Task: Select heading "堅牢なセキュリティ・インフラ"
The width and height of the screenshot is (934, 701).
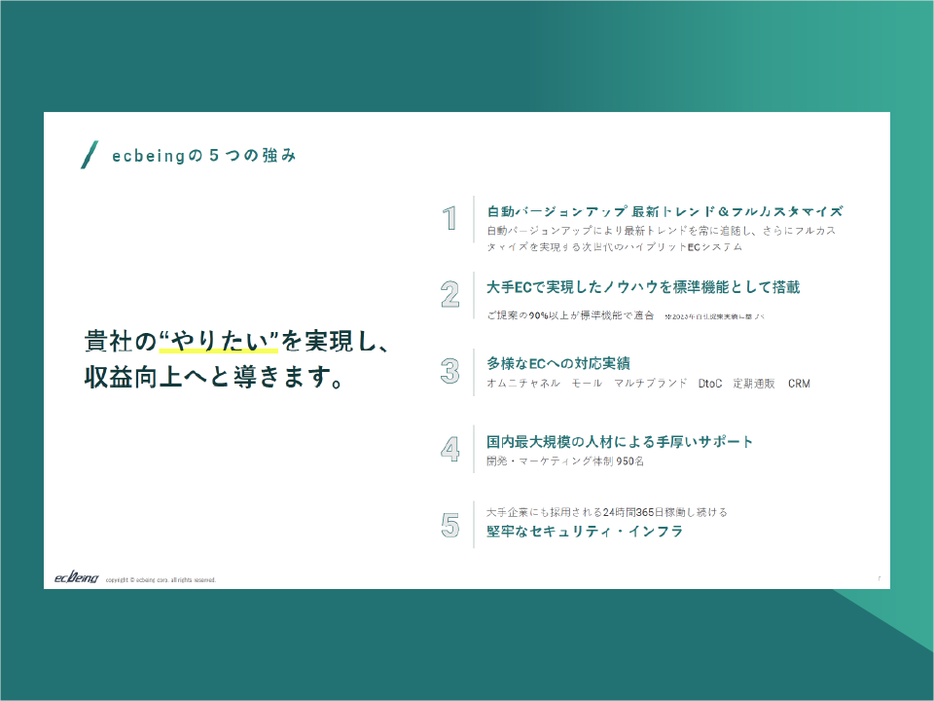Action: [585, 532]
